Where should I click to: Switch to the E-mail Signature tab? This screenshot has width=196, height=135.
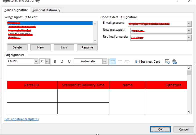tap(16, 10)
